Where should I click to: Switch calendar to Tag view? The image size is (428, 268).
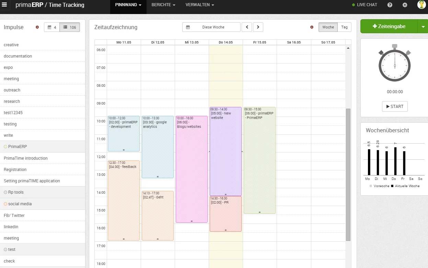(x=344, y=27)
